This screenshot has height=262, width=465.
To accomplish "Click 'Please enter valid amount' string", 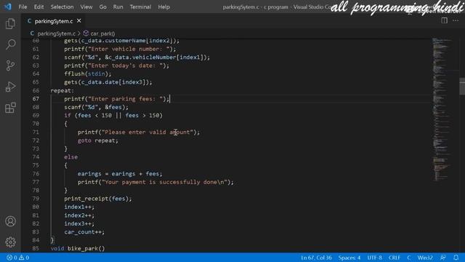I will [x=147, y=132].
